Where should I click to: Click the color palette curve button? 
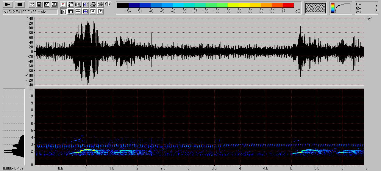(341, 8)
